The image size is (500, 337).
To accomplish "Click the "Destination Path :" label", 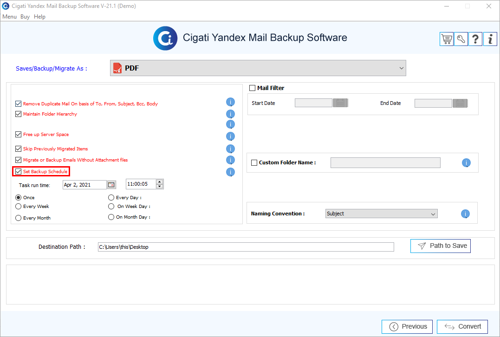I will pos(62,247).
